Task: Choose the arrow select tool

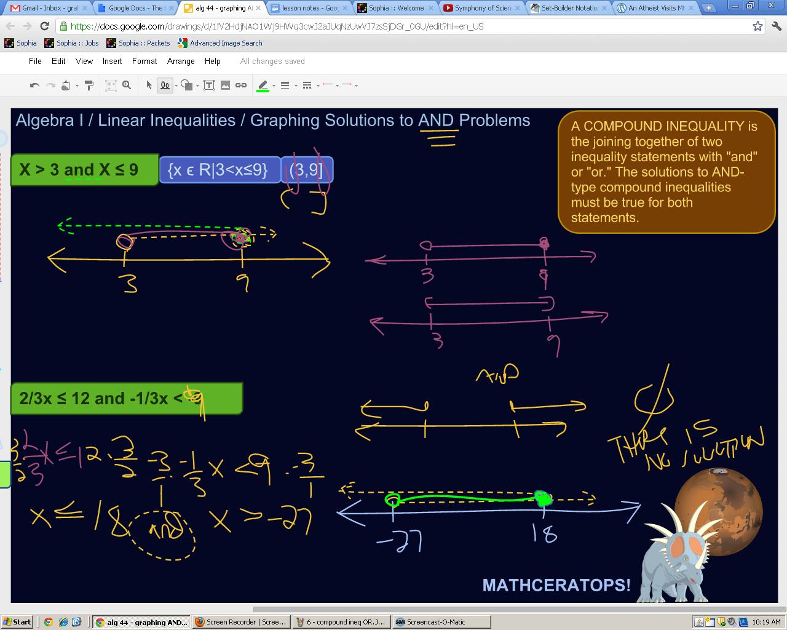Action: click(149, 86)
